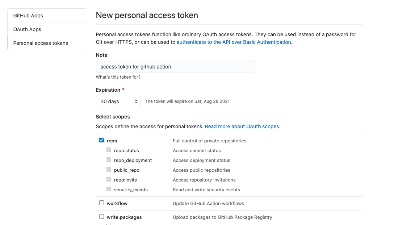Toggle the security_events checkbox
This screenshot has height=225, width=394.
tap(109, 189)
